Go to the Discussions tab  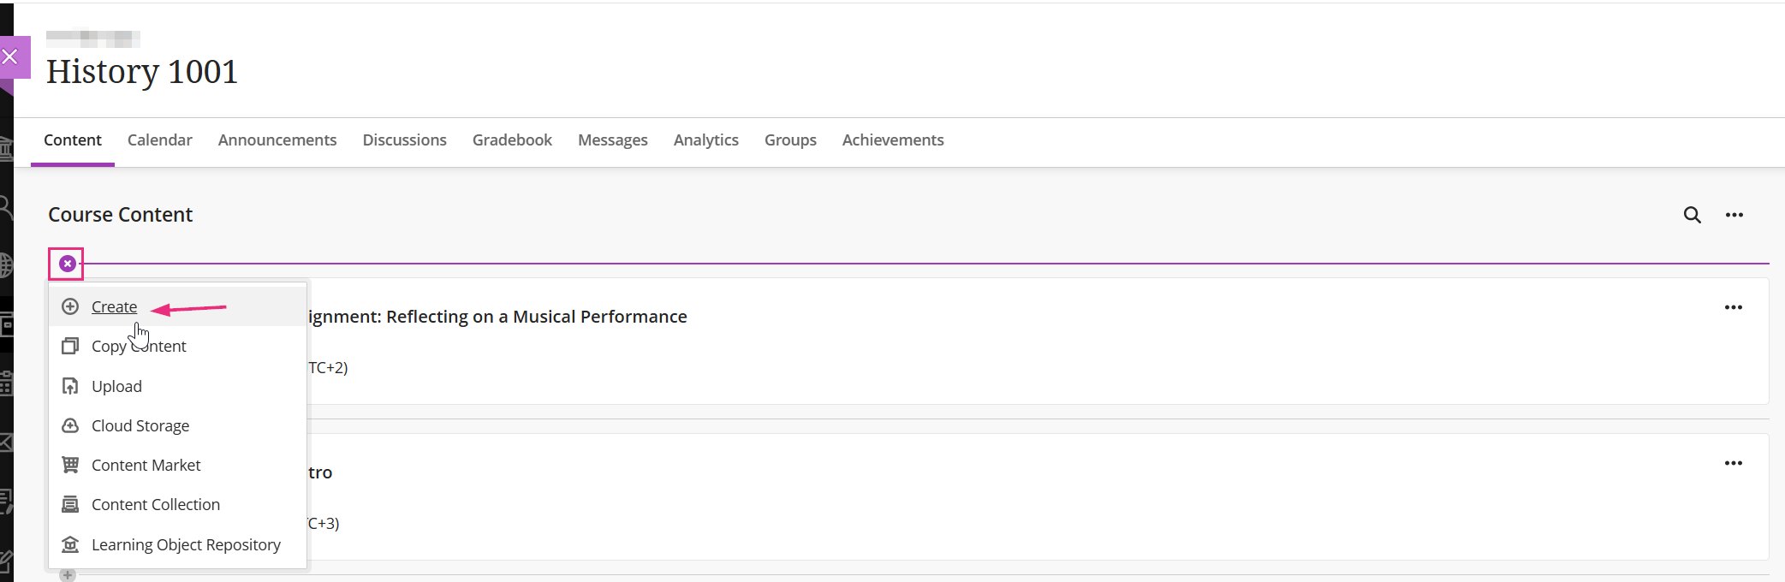(405, 140)
